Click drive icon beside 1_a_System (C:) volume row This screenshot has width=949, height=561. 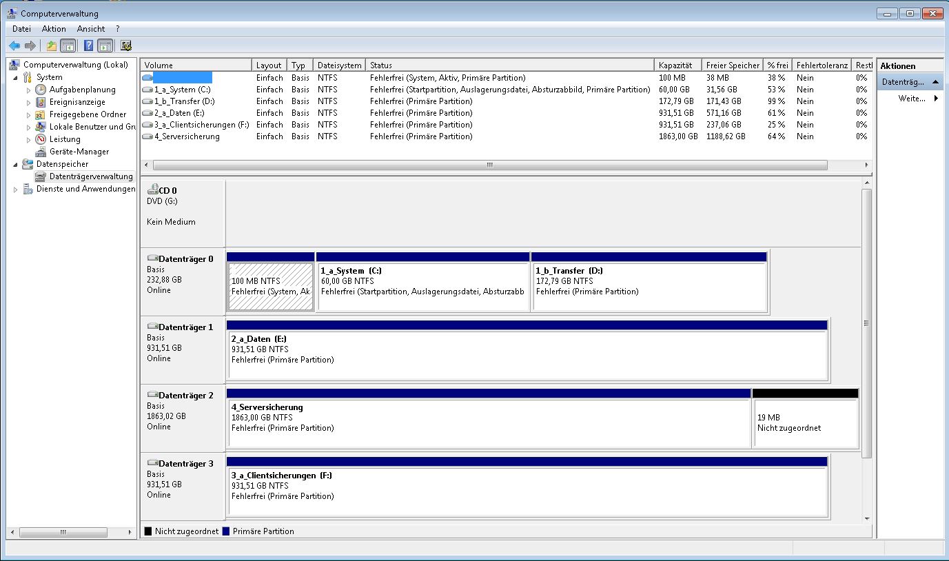pyautogui.click(x=147, y=90)
